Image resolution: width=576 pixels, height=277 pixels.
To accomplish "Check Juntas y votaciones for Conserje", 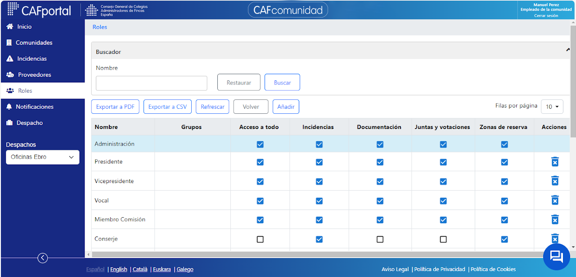I will 443,239.
